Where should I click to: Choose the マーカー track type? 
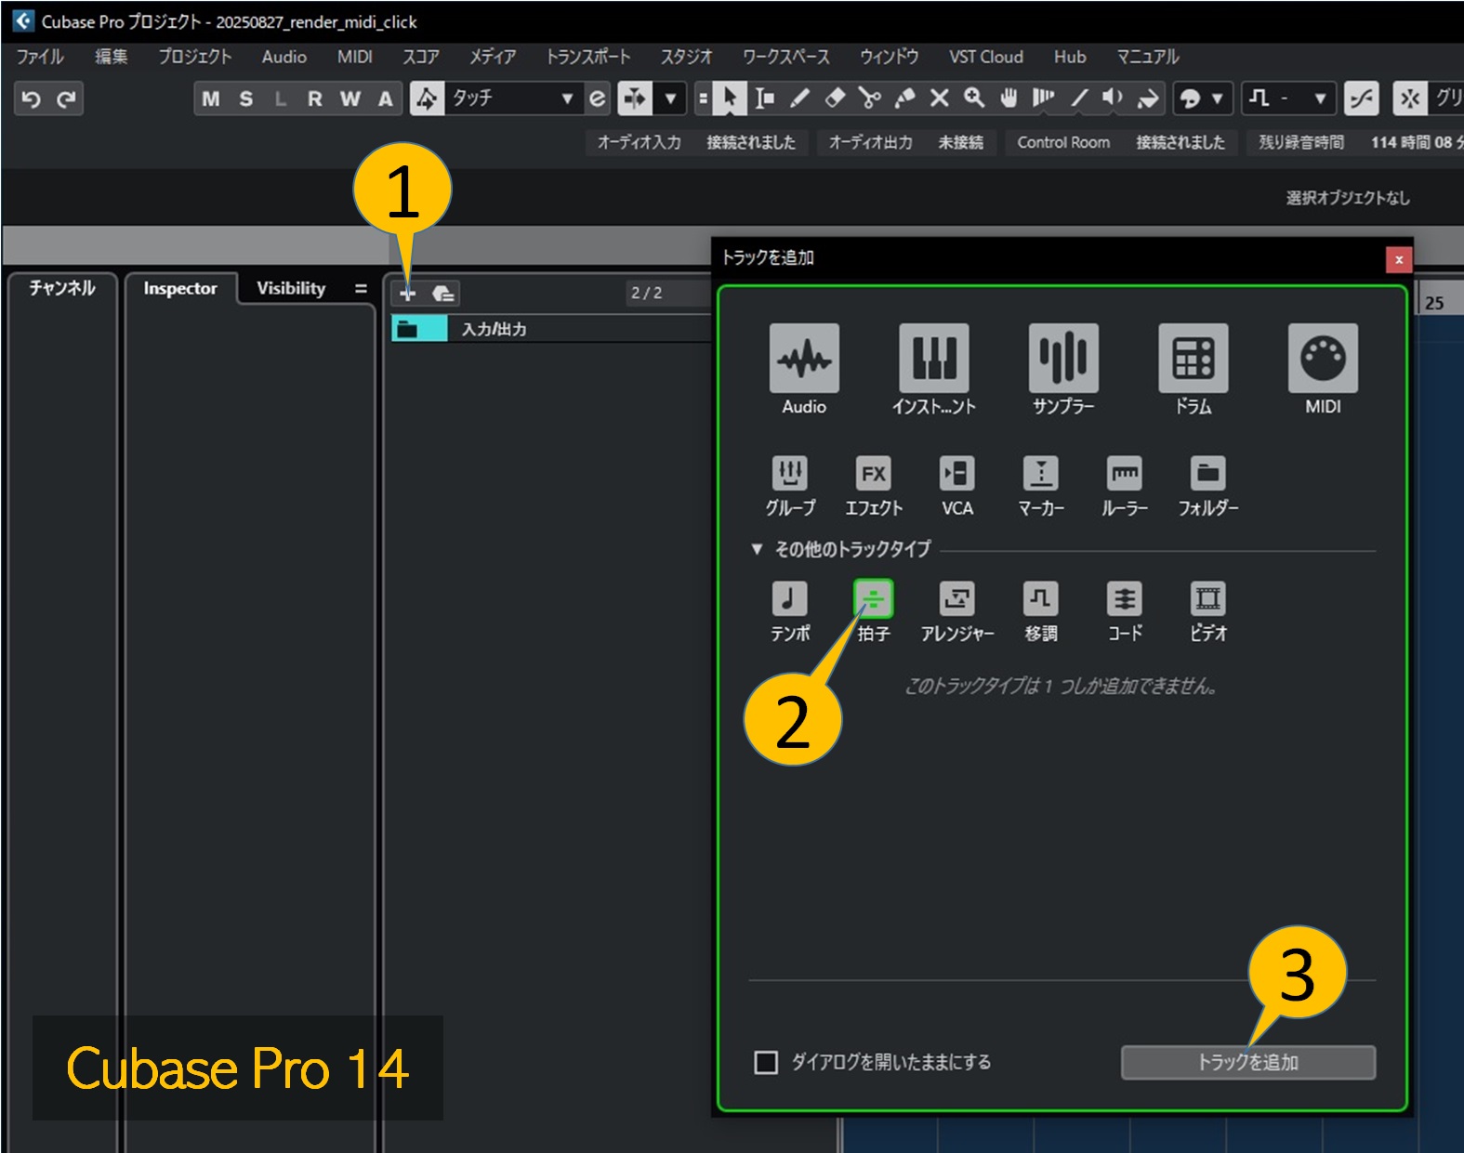(x=1041, y=486)
